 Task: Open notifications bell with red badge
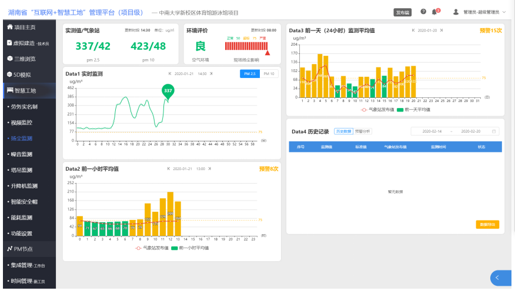tap(435, 12)
